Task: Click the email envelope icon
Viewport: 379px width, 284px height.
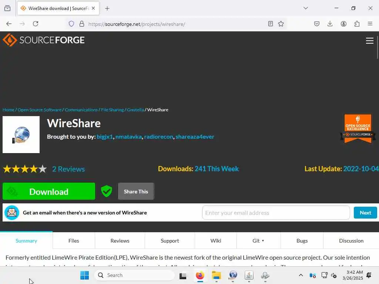Action: click(x=12, y=213)
